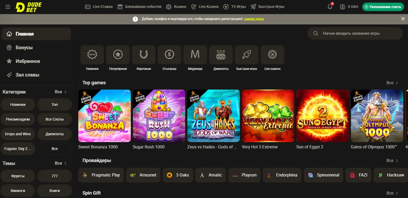The image size is (408, 198).
Task: Filter by Amusnet provider
Action: point(143,175)
